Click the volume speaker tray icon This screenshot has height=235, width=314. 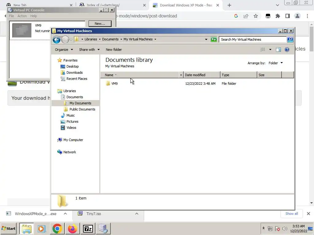click(285, 228)
